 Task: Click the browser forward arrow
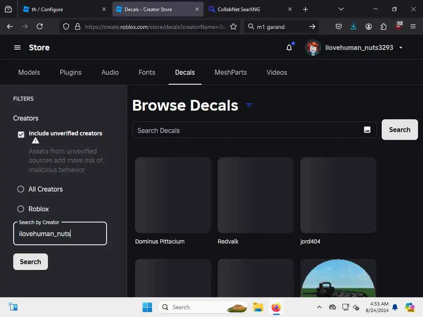point(24,26)
